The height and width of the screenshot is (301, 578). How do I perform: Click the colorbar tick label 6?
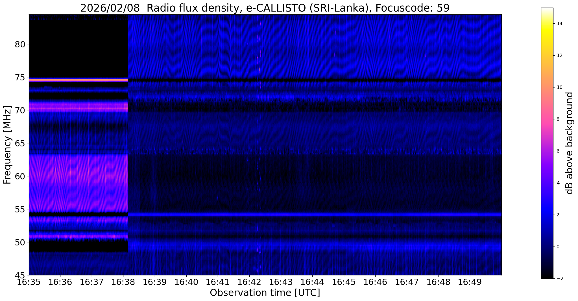[x=558, y=151]
